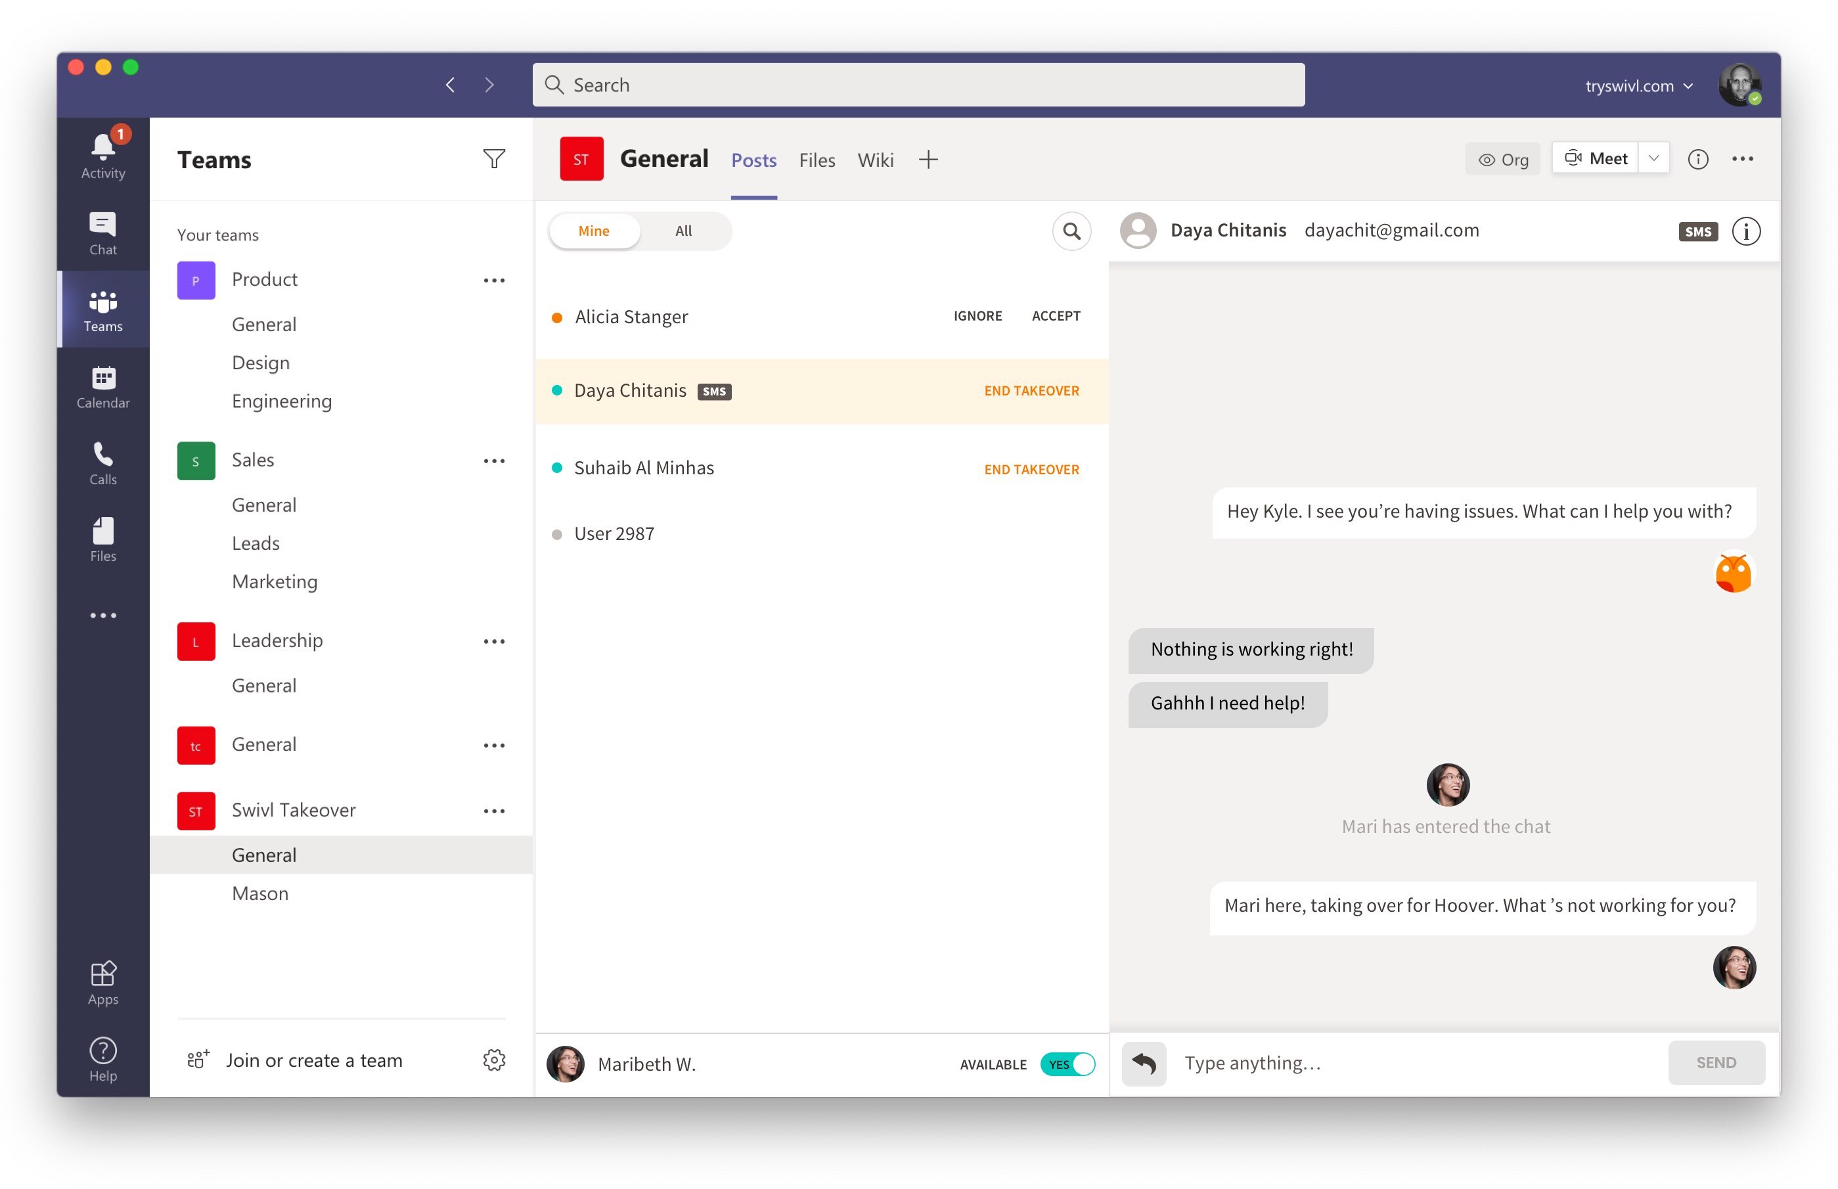Open manage teams gear icon
The image size is (1838, 1189).
tap(493, 1060)
